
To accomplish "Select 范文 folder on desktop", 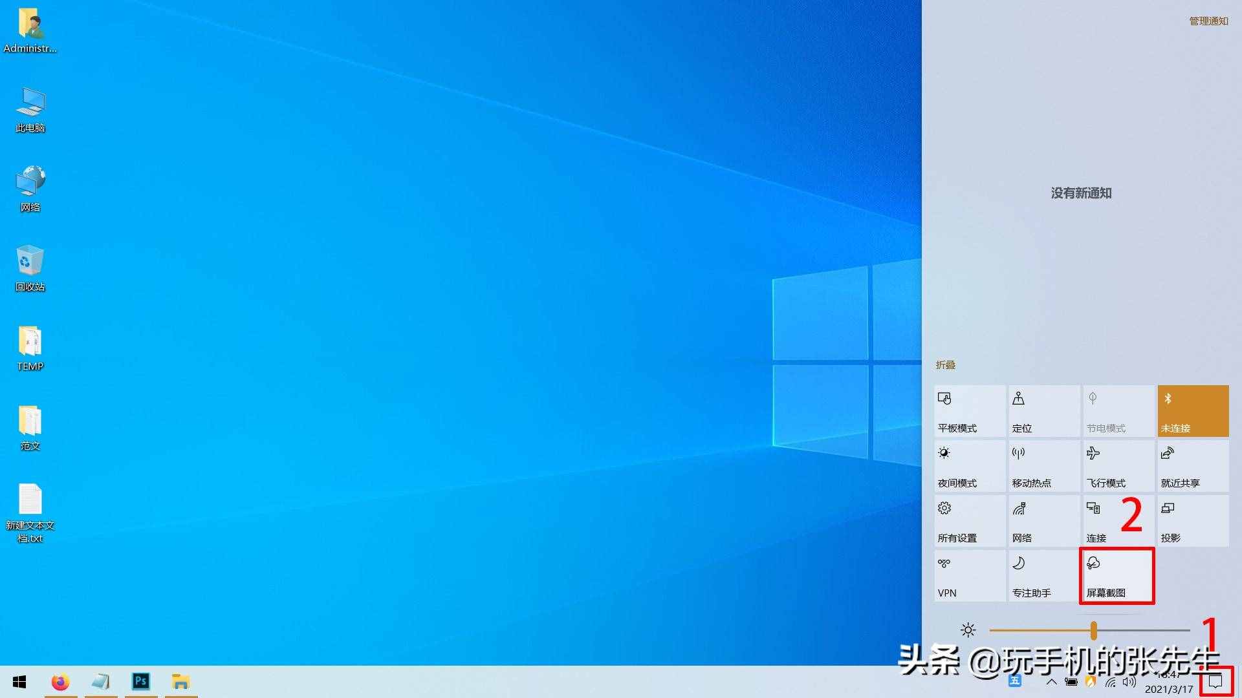I will tap(30, 428).
